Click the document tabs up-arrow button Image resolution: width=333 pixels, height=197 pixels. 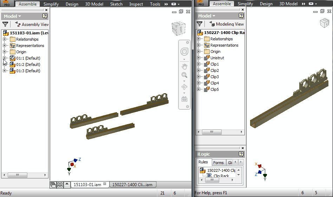coord(67,184)
